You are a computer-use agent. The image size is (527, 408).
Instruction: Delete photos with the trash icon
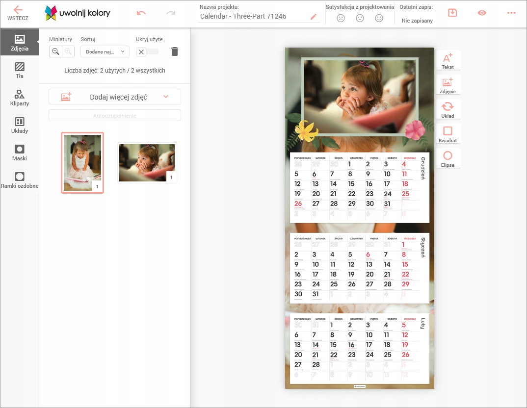[175, 51]
